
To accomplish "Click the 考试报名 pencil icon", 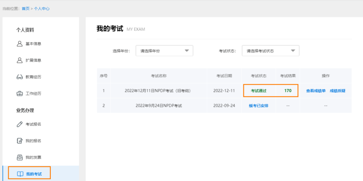I will pos(19,124).
